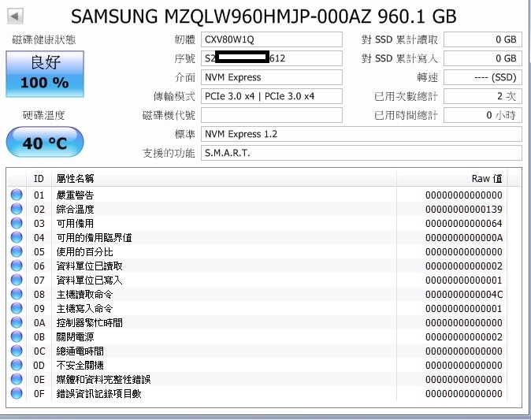The image size is (531, 420).
Task: Select the 使用的百分比 attribute name
Action: 84,252
